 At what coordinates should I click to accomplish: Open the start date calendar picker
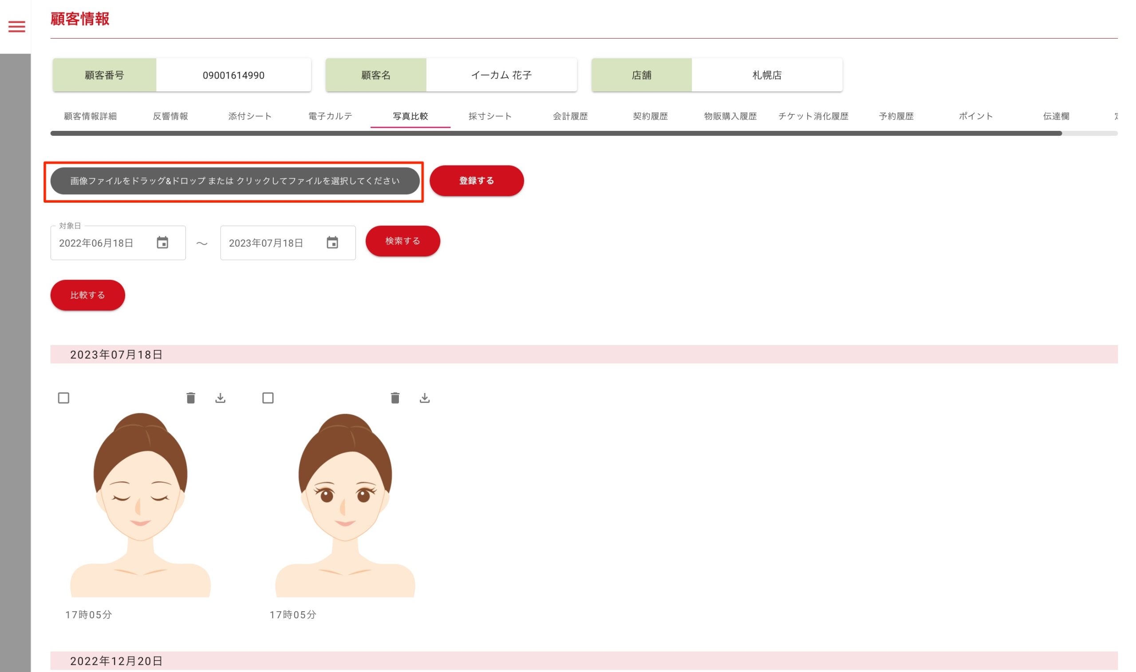click(162, 243)
